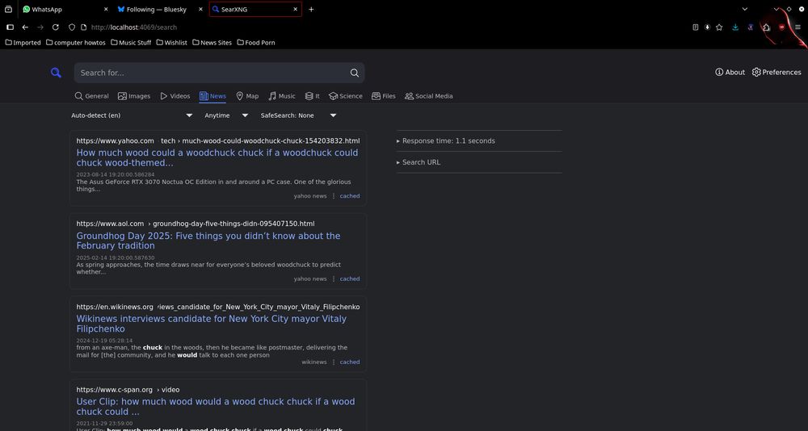Open the Wishlist bookmarks folder
Screen dimensions: 808x431
click(172, 43)
